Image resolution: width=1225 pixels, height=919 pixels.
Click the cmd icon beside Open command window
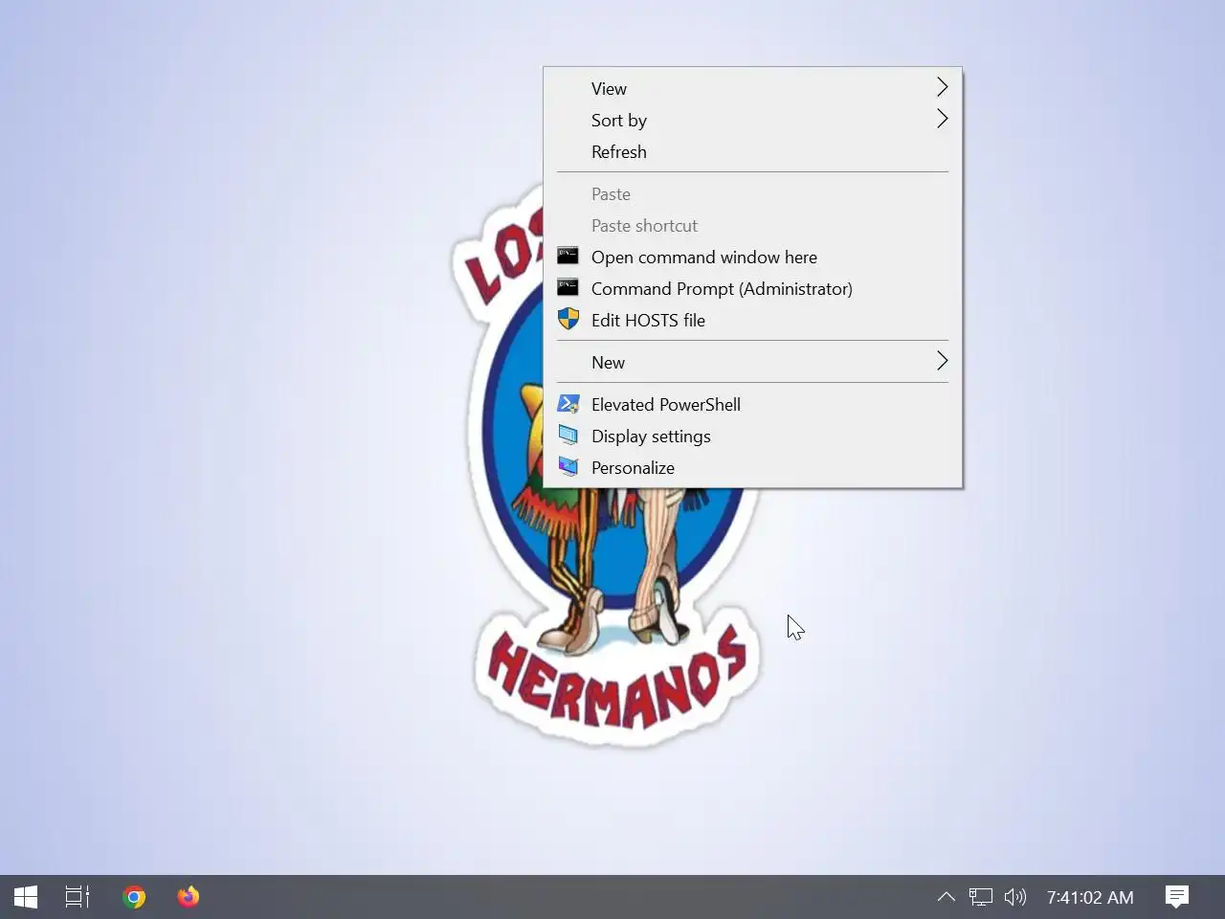point(568,256)
